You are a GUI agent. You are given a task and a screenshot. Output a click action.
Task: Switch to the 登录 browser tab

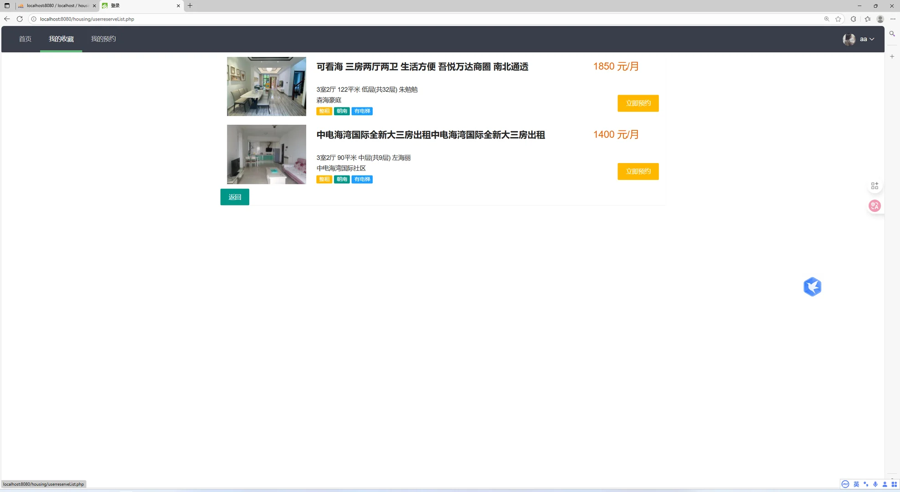point(137,5)
